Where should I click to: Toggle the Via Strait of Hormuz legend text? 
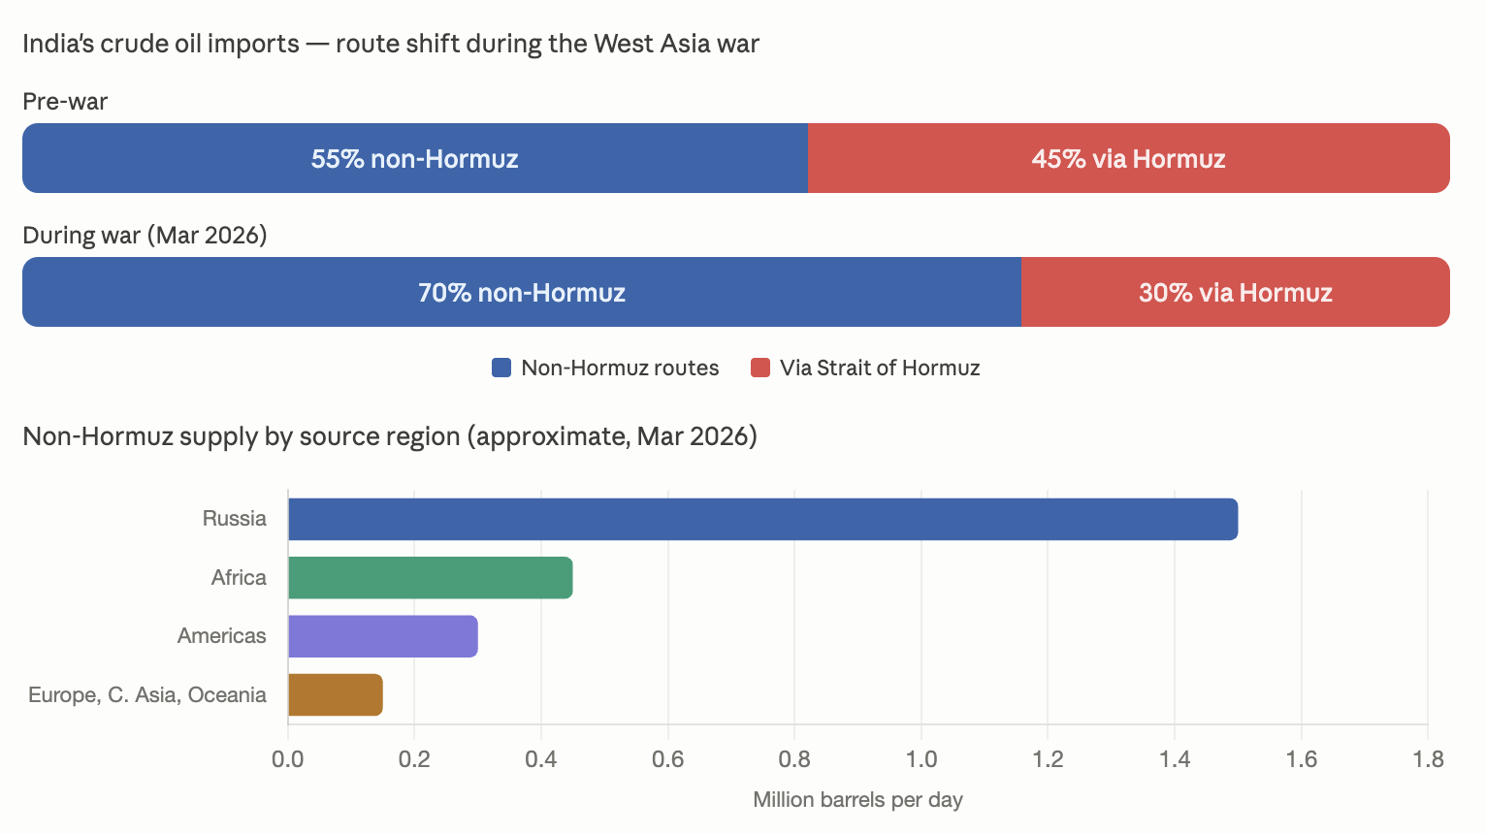point(880,368)
